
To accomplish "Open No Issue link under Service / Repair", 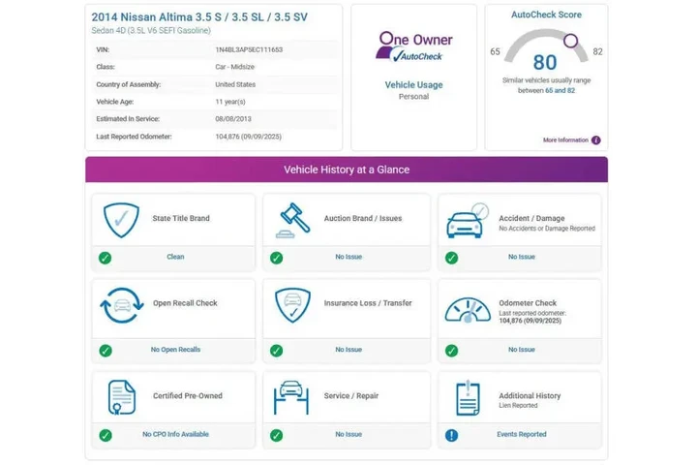I will (348, 434).
